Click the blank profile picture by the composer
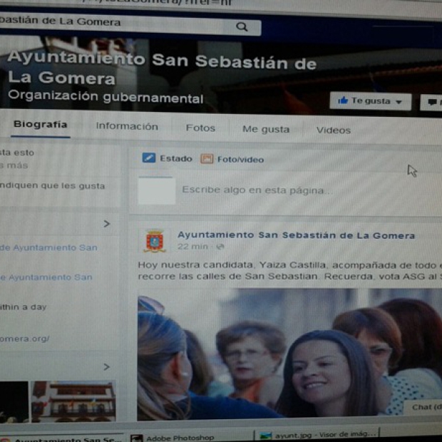 (x=157, y=191)
